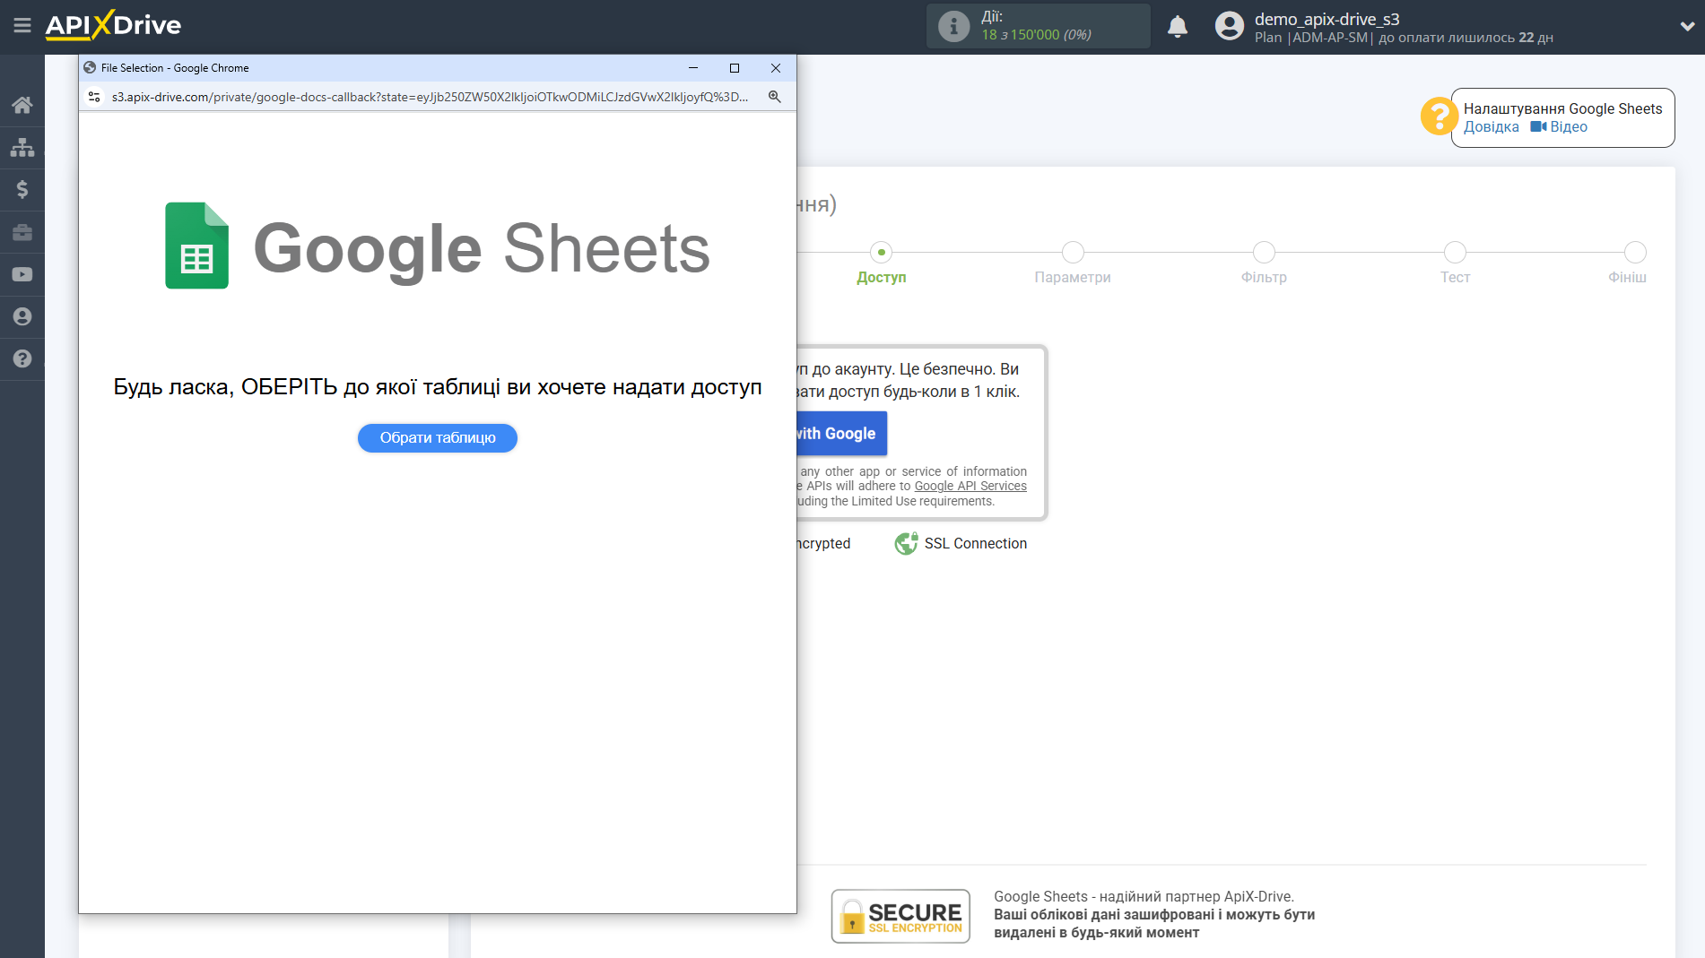The image size is (1705, 958).
Task: Click the user avatar icon in header
Action: [x=1229, y=26]
